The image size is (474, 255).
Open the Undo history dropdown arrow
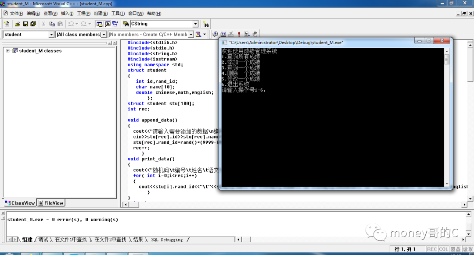coord(76,24)
